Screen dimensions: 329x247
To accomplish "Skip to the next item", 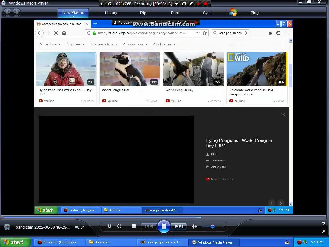I will 179,226.
